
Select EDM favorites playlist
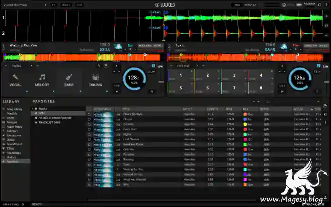pos(58,113)
